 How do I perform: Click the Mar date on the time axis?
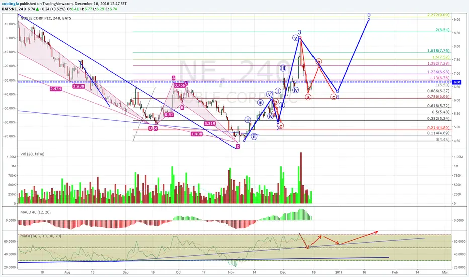(445, 272)
